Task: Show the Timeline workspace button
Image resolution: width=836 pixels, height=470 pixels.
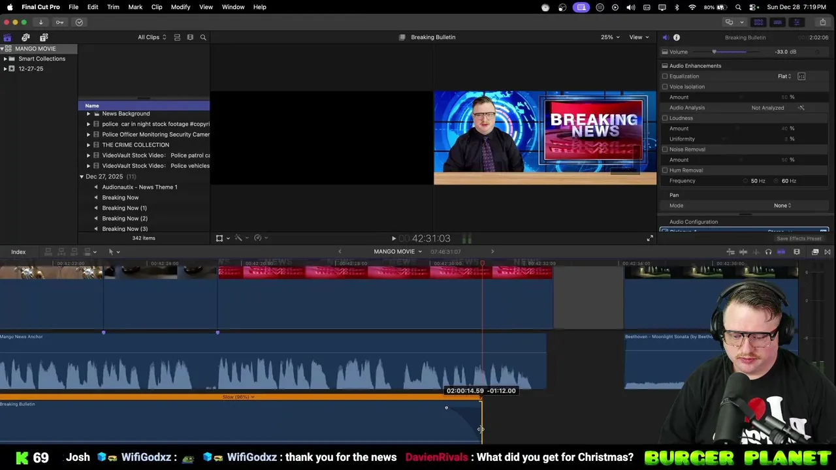Action: point(777,22)
